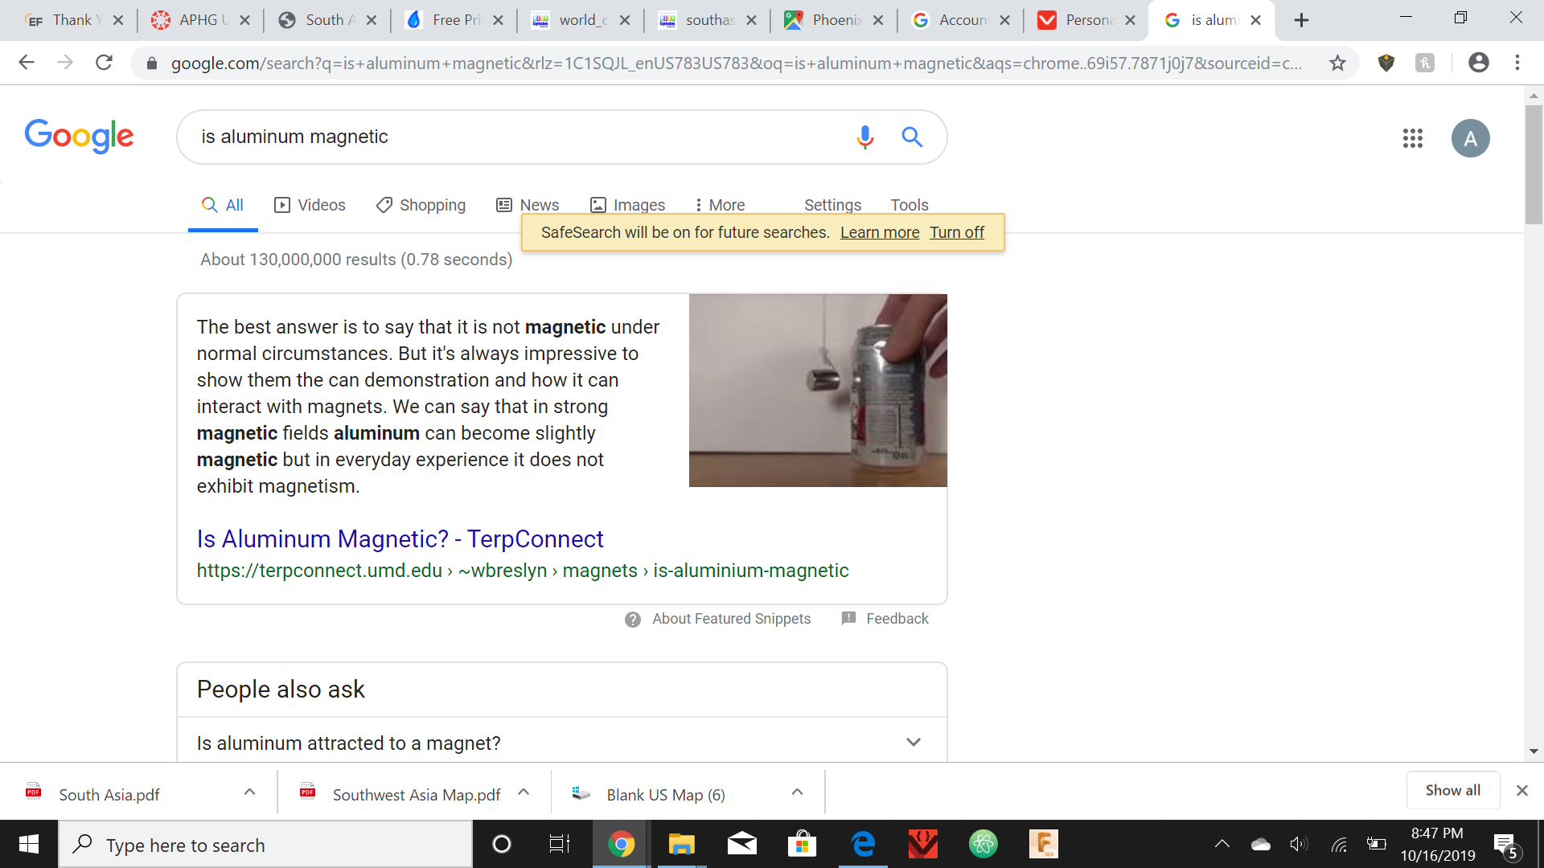Select the All results tab
The image size is (1544, 868).
223,205
